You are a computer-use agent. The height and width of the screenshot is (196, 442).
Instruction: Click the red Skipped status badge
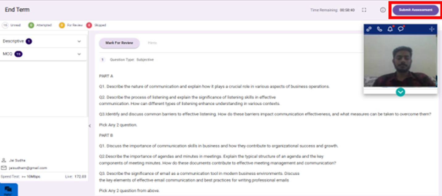point(89,25)
